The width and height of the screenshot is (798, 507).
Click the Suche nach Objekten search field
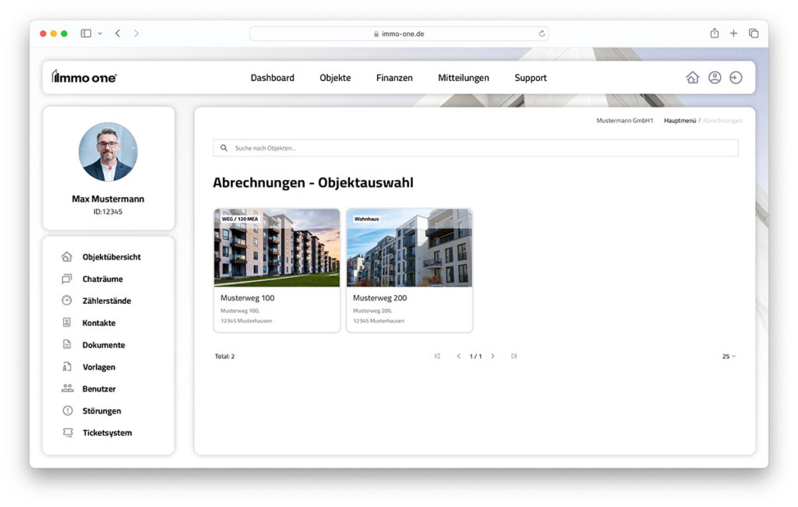475,148
